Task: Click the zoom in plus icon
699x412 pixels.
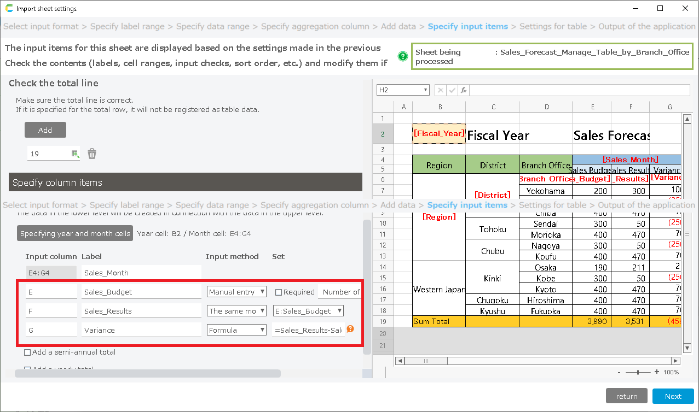Action: (657, 372)
